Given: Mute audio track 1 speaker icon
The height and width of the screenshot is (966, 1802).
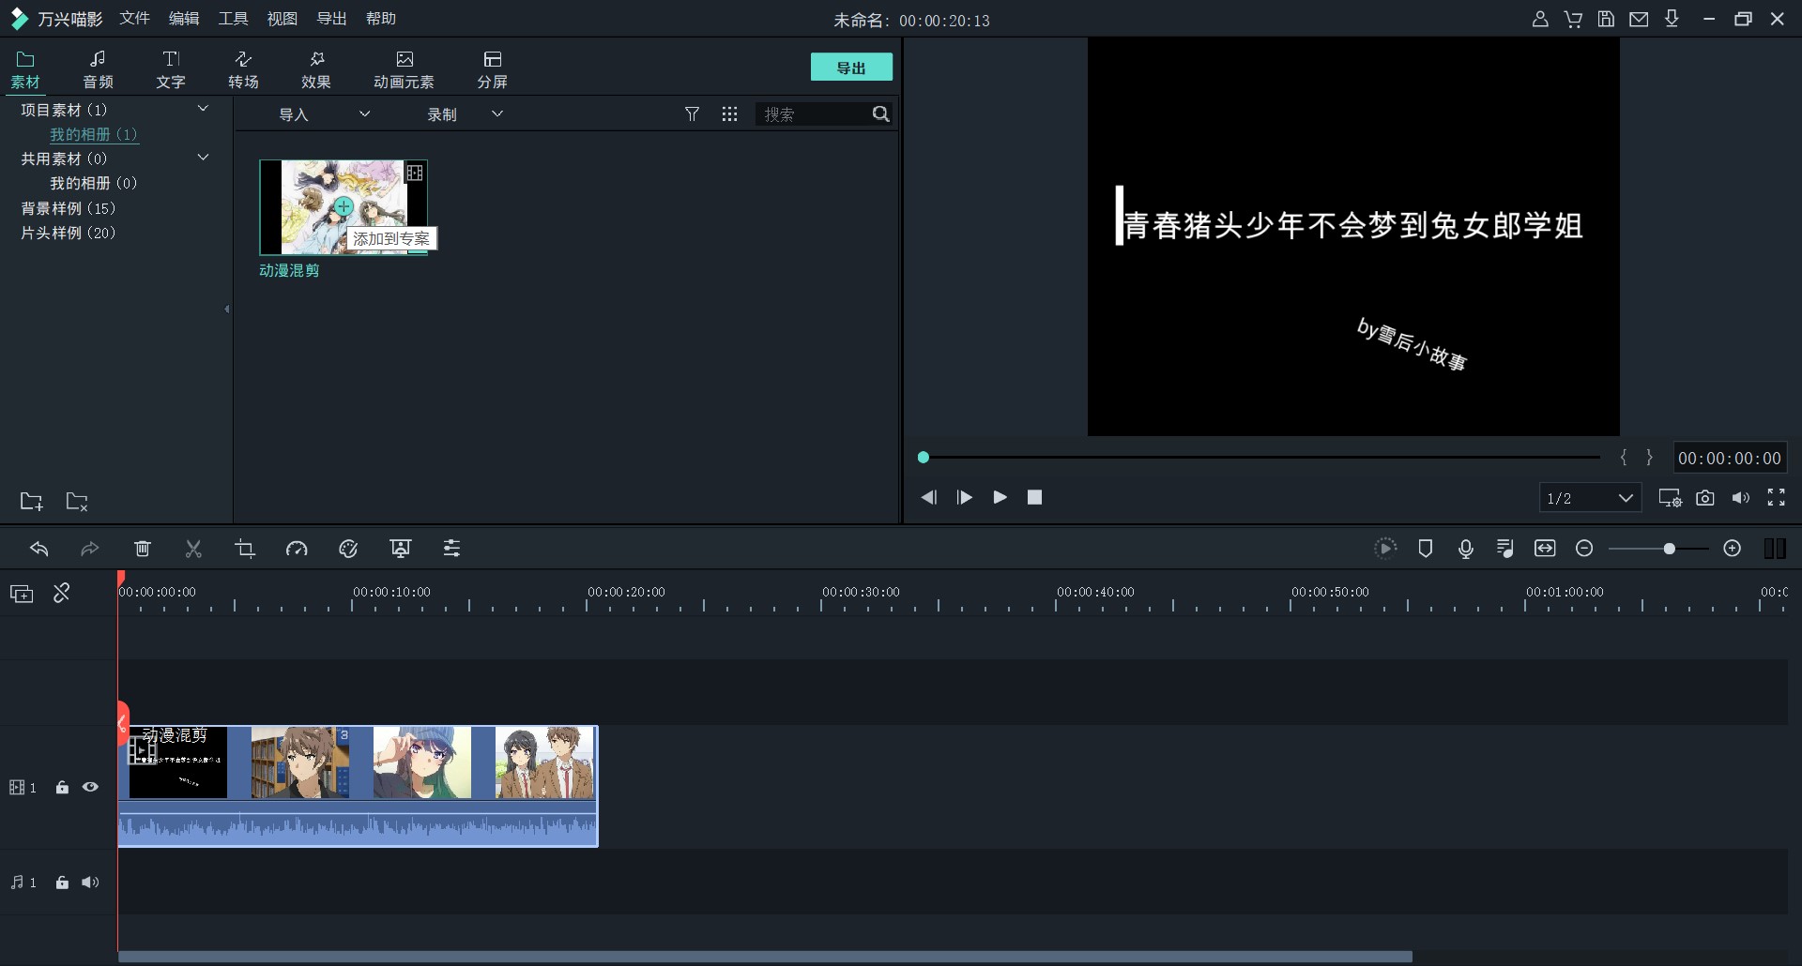Looking at the screenshot, I should coord(90,883).
